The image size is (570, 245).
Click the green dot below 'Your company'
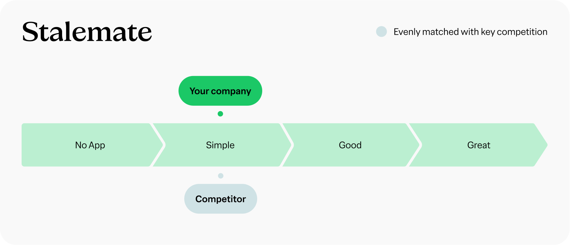220,114
